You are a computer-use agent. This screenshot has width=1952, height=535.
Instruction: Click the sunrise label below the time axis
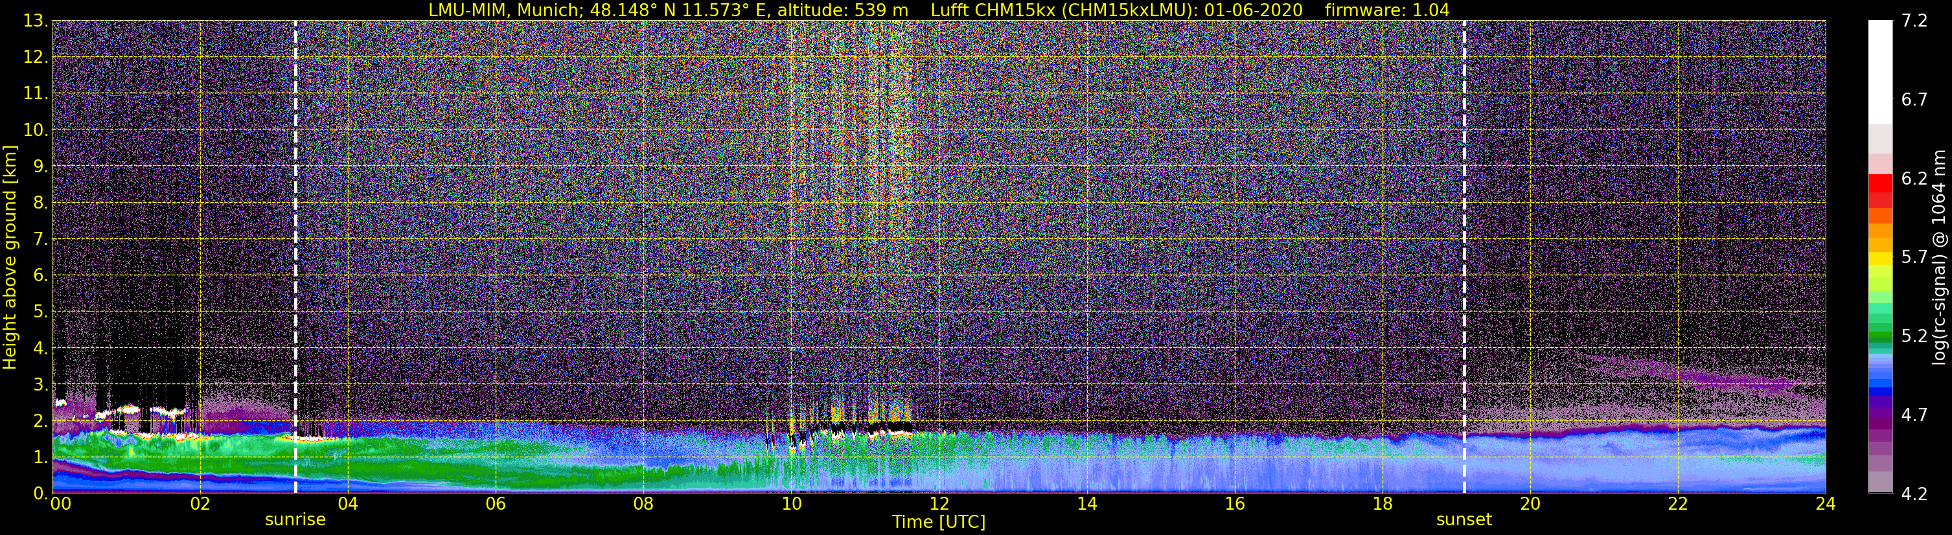pos(295,520)
